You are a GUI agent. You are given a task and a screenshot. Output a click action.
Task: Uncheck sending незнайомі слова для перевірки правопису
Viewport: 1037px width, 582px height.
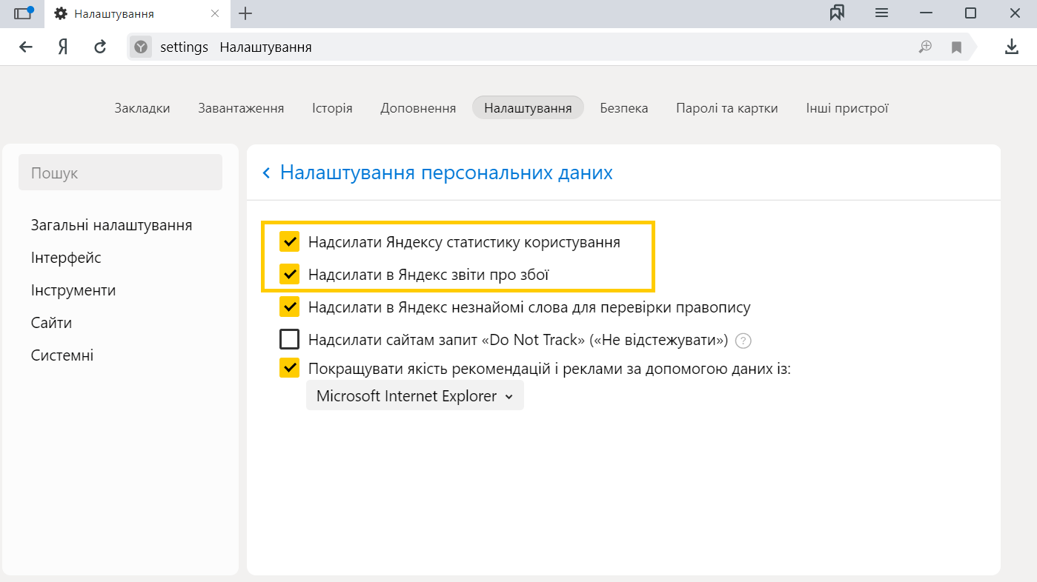(289, 307)
